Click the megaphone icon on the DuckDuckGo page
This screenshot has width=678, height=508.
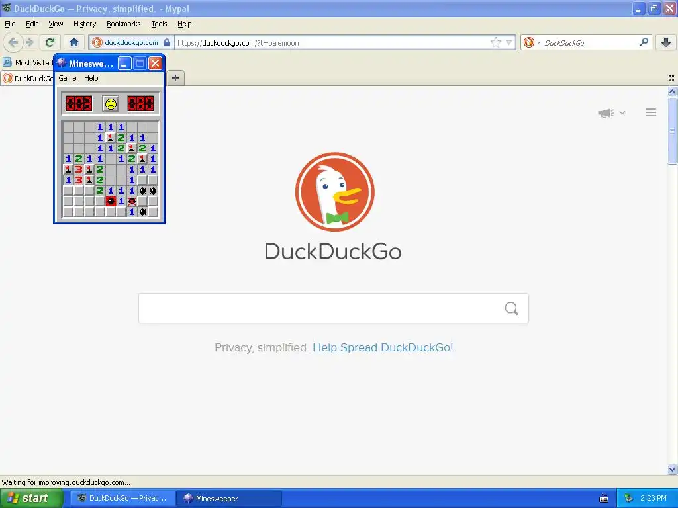point(606,113)
